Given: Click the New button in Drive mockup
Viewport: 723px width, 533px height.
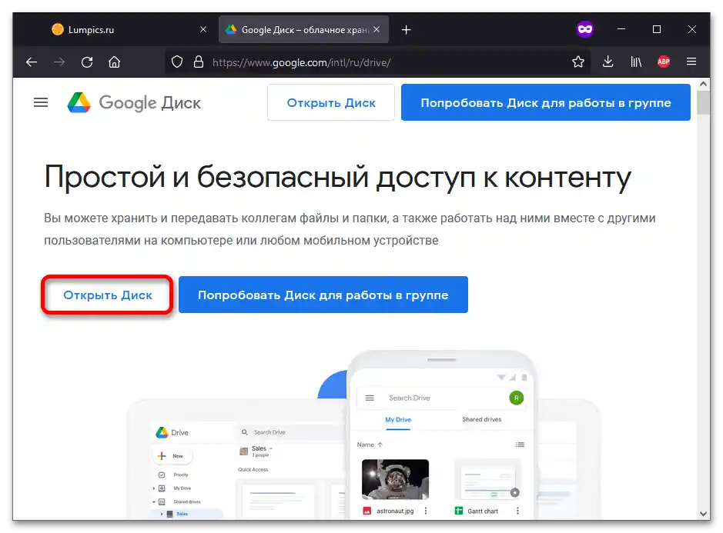Looking at the screenshot, I should 172,456.
